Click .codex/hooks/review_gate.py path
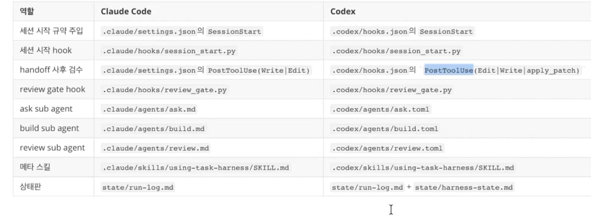This screenshot has width=591, height=216. click(x=392, y=90)
